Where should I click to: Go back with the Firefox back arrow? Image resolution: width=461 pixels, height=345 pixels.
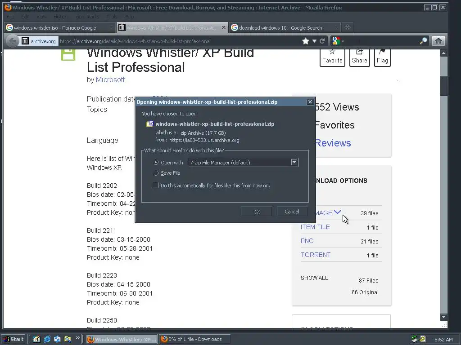coord(12,41)
